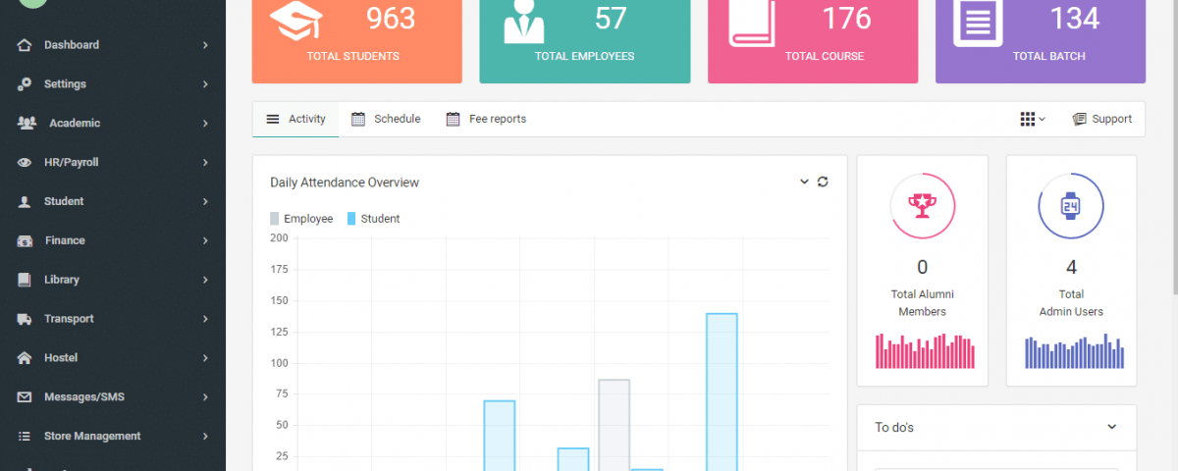Switch to the Fee reports tab
The width and height of the screenshot is (1178, 471).
pos(486,119)
